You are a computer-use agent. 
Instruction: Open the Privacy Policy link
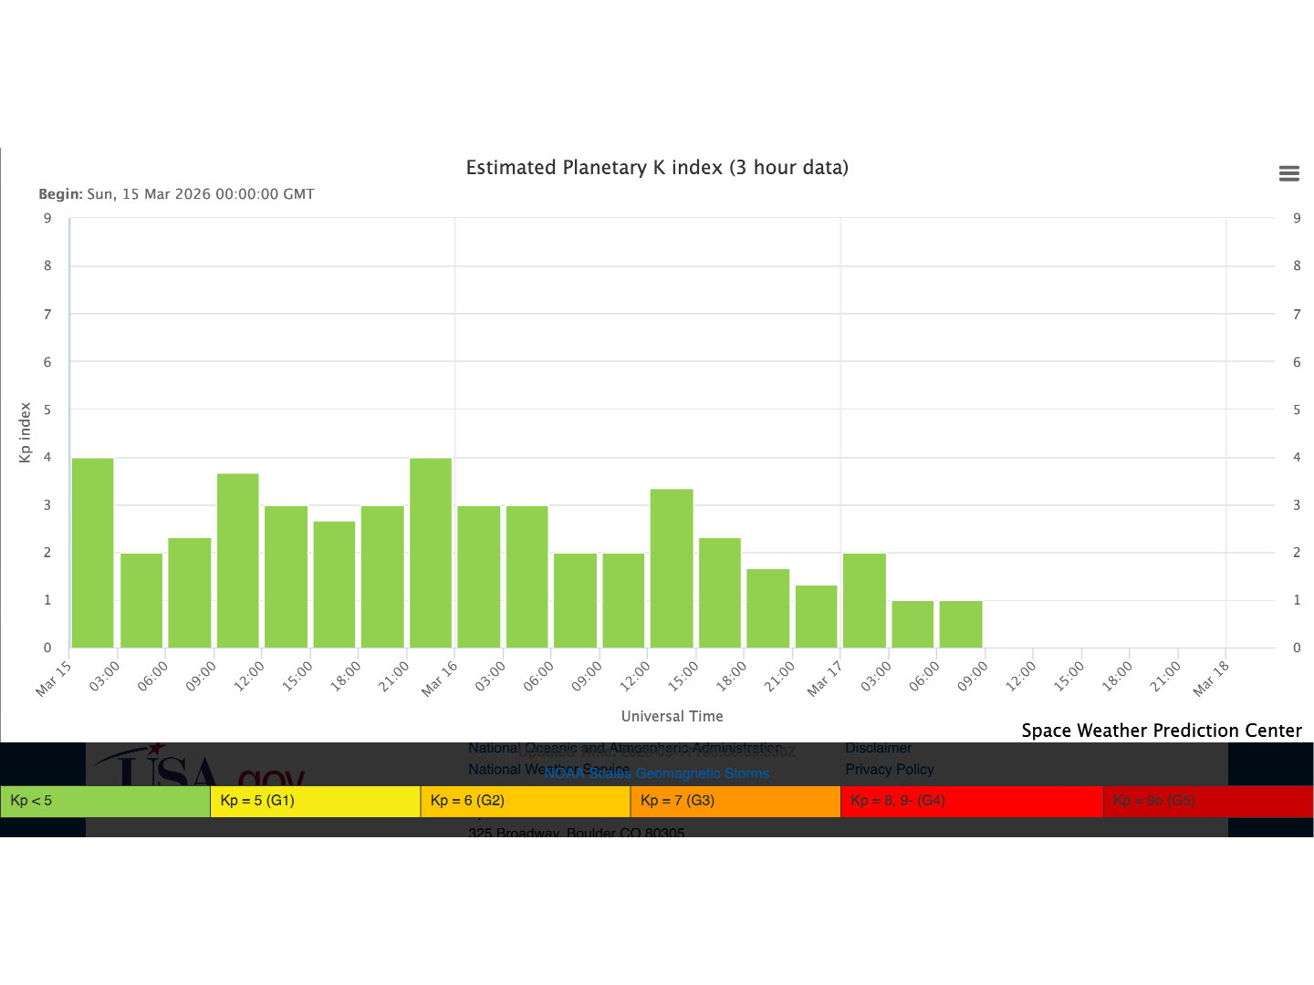point(889,769)
